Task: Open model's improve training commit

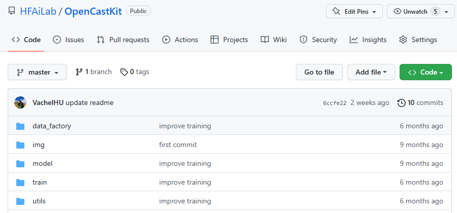Action: [185, 163]
